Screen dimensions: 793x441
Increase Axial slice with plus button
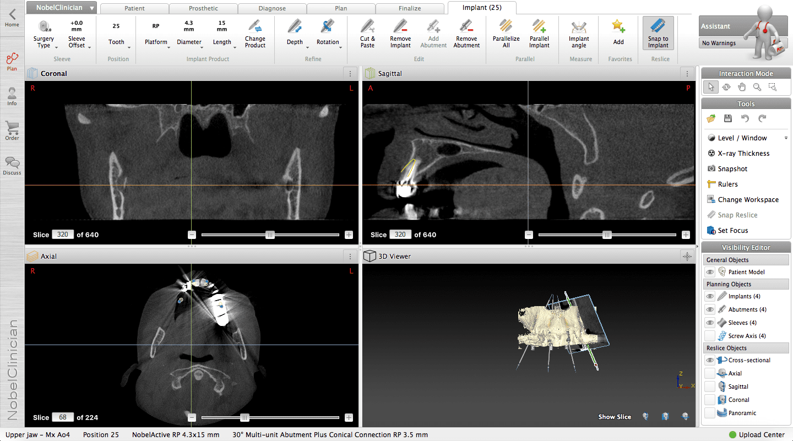click(349, 417)
